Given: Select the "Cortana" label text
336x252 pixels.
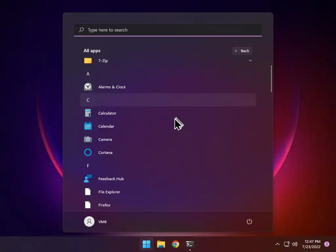Looking at the screenshot, I should pyautogui.click(x=105, y=152).
